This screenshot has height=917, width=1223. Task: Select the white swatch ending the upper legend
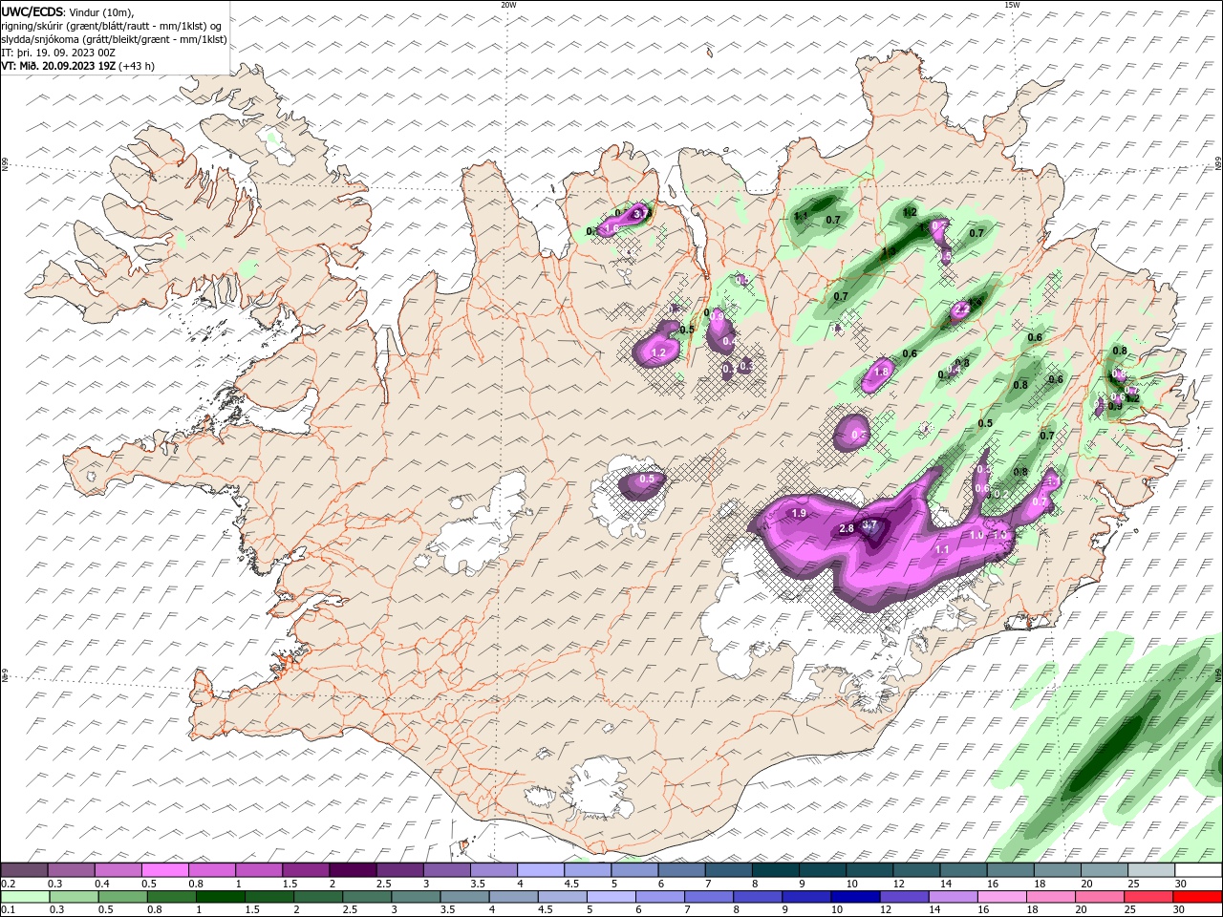(1199, 870)
